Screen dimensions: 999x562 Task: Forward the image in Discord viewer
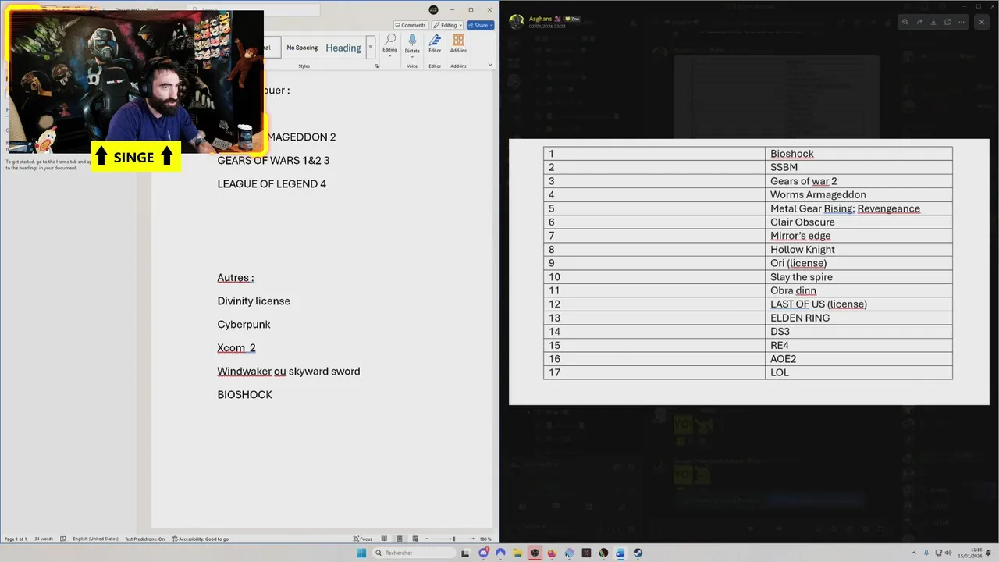[919, 22]
